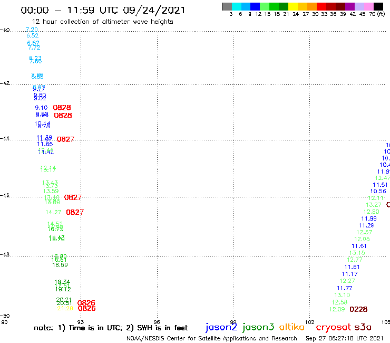
Task: Click the red 0827 time label beside 14.27
Action: tap(75, 212)
